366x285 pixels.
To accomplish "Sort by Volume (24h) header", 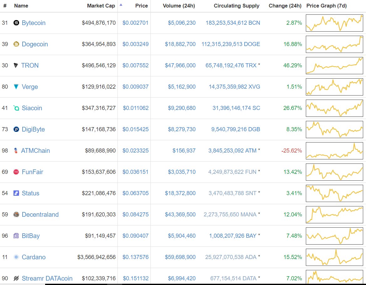I will (179, 6).
